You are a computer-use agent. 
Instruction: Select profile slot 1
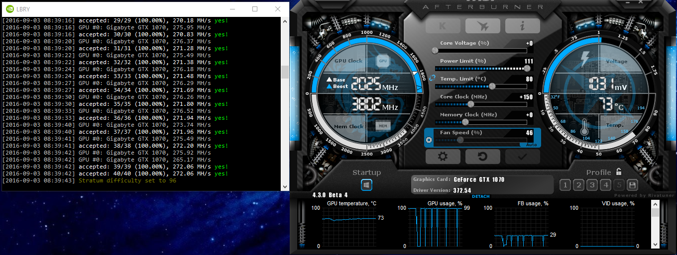(565, 185)
